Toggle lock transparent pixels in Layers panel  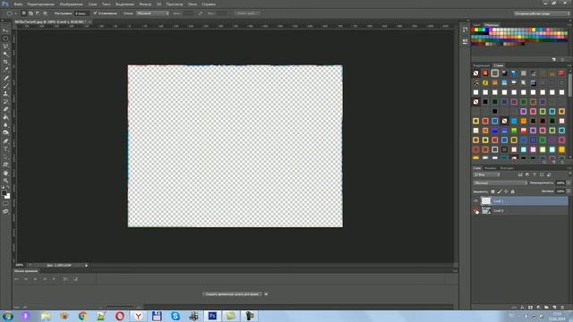point(492,191)
